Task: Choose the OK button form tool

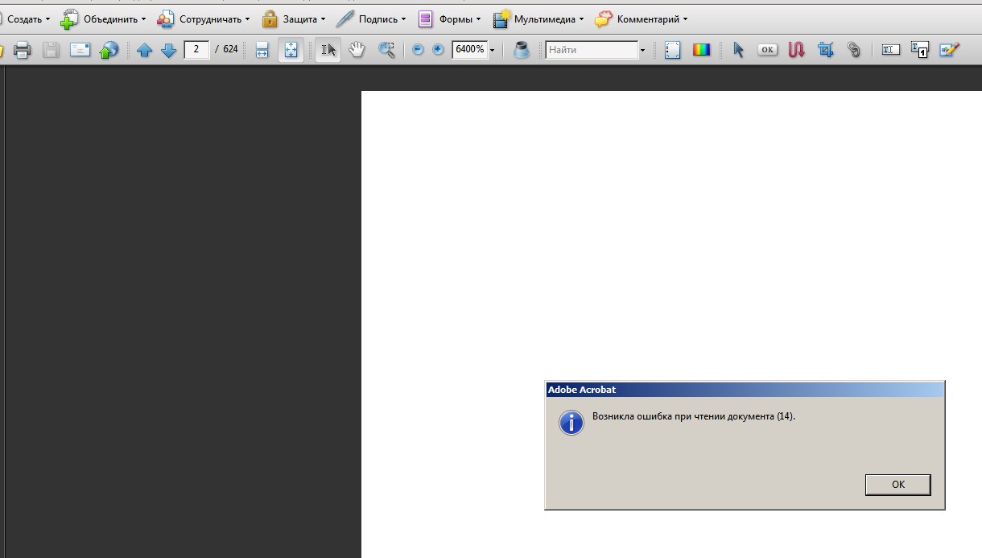Action: coord(767,50)
